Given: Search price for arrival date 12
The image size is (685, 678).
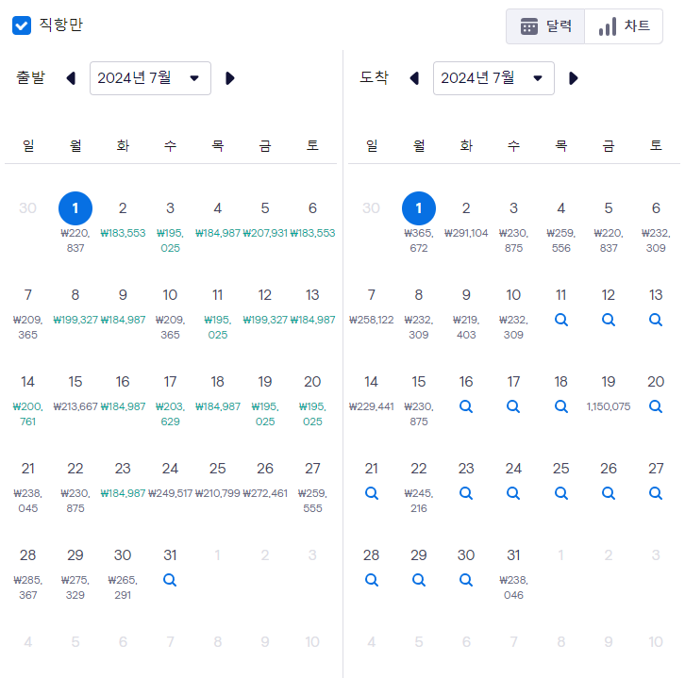Looking at the screenshot, I should click(609, 320).
